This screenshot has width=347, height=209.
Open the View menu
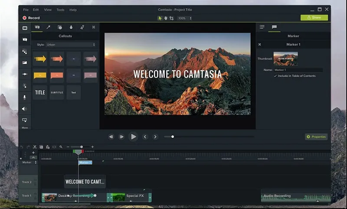tap(48, 10)
